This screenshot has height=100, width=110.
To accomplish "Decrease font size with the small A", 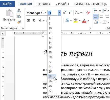I will click(x=70, y=13).
